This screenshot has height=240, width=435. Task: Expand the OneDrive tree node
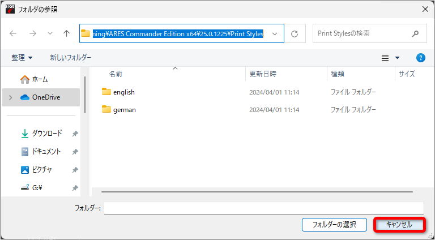(x=11, y=97)
